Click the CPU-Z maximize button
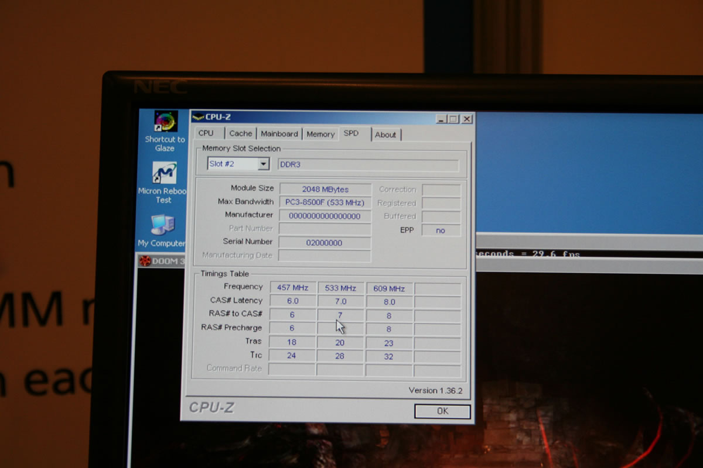This screenshot has height=468, width=703. click(453, 119)
